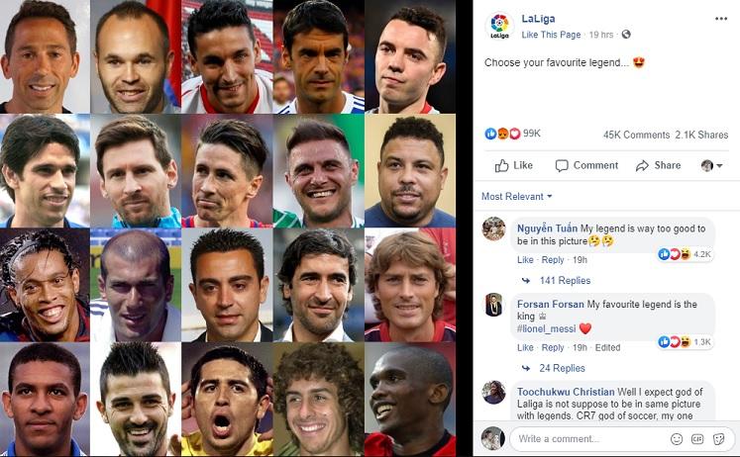Share the post using the Share arrow
Image resolution: width=740 pixels, height=457 pixels.
[x=658, y=165]
